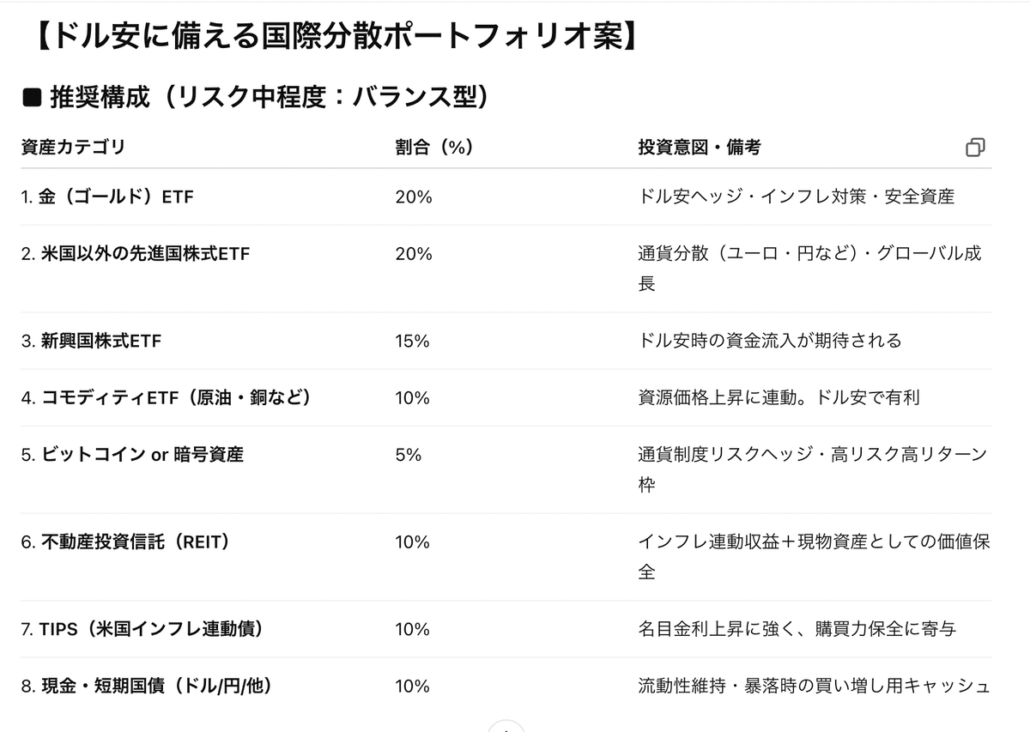
Task: Click the scroll-to-bottom arrow button
Action: (x=506, y=728)
